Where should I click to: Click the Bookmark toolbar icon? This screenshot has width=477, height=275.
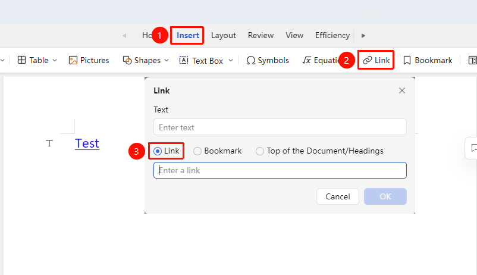(x=407, y=60)
